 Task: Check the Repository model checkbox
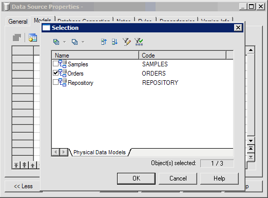[x=55, y=82]
